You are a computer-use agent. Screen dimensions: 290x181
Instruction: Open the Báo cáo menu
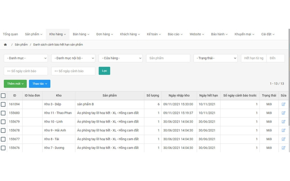pos(175,34)
